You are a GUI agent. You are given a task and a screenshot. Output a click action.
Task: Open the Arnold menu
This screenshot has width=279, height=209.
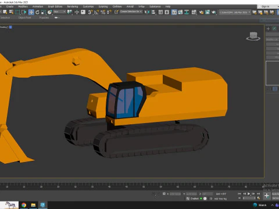click(130, 6)
